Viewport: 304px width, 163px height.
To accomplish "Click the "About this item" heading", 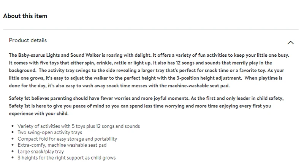I will pyautogui.click(x=25, y=16).
